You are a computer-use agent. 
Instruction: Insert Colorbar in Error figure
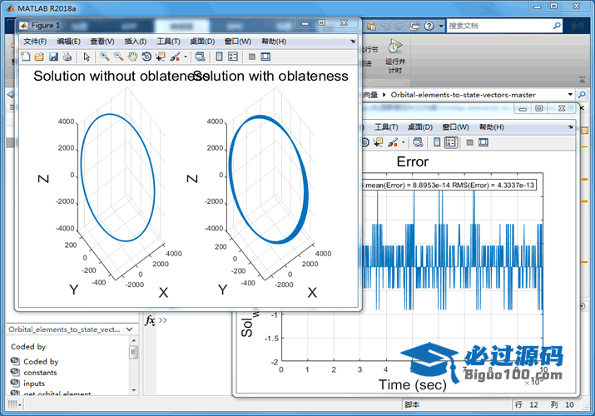click(437, 142)
